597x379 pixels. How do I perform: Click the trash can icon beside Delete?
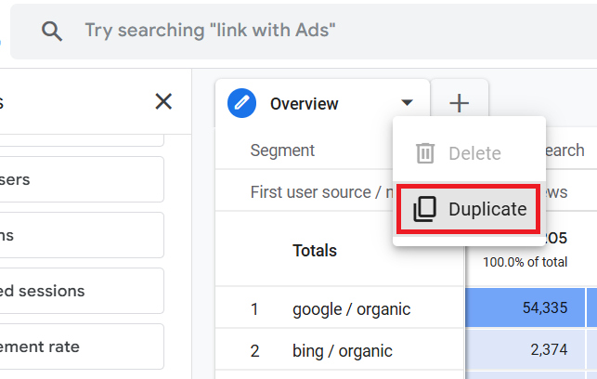click(x=425, y=153)
